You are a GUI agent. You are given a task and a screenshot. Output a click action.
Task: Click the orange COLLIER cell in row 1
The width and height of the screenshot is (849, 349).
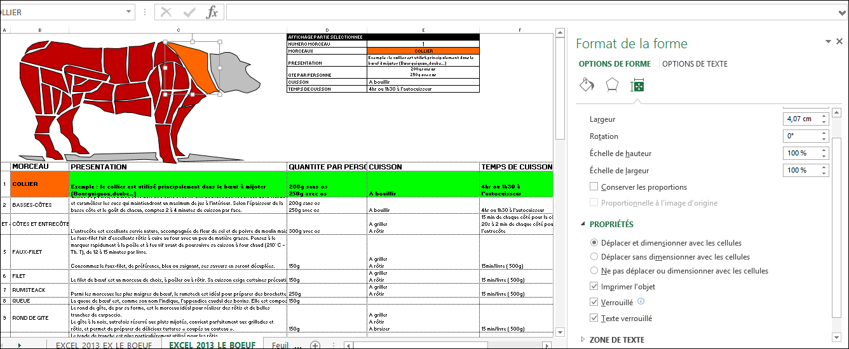pos(39,184)
